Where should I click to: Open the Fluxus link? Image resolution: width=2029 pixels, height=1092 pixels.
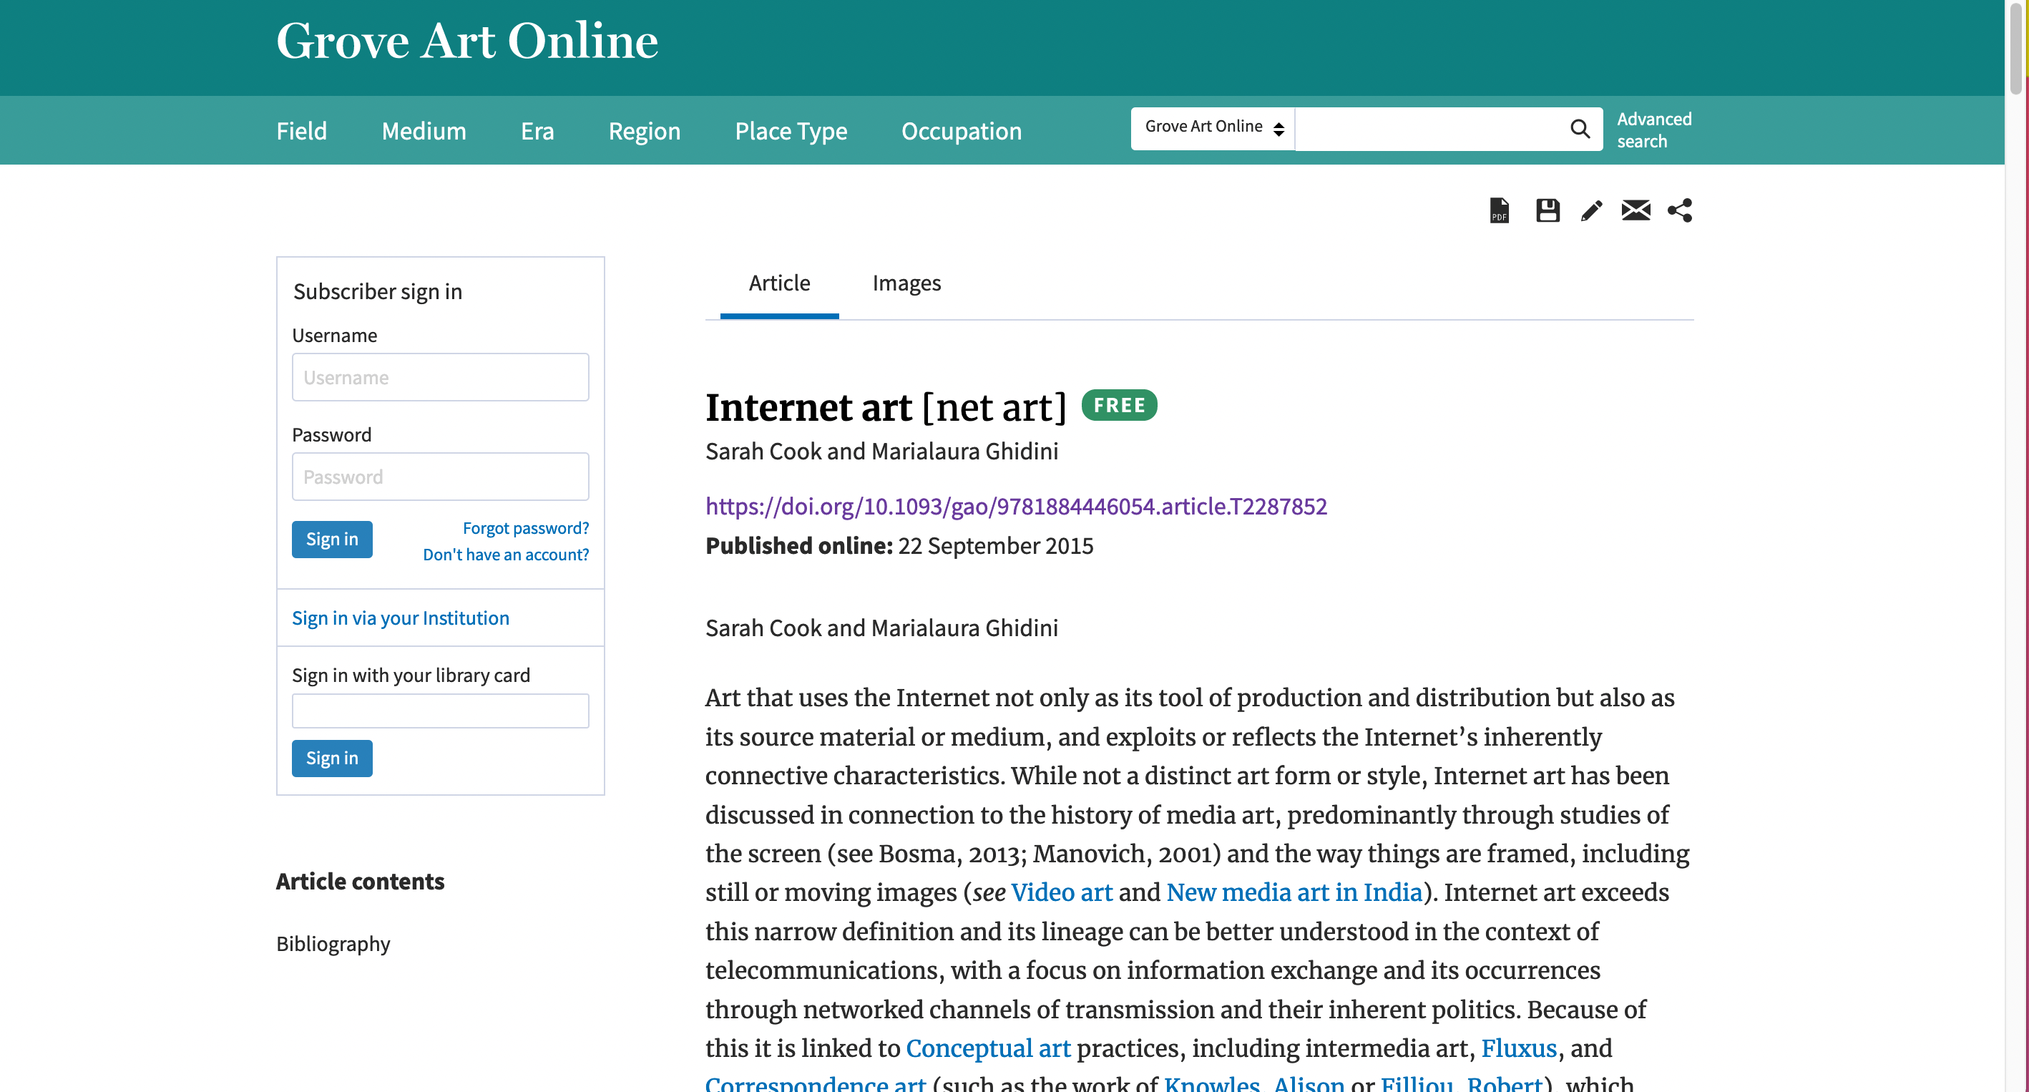[1519, 1048]
